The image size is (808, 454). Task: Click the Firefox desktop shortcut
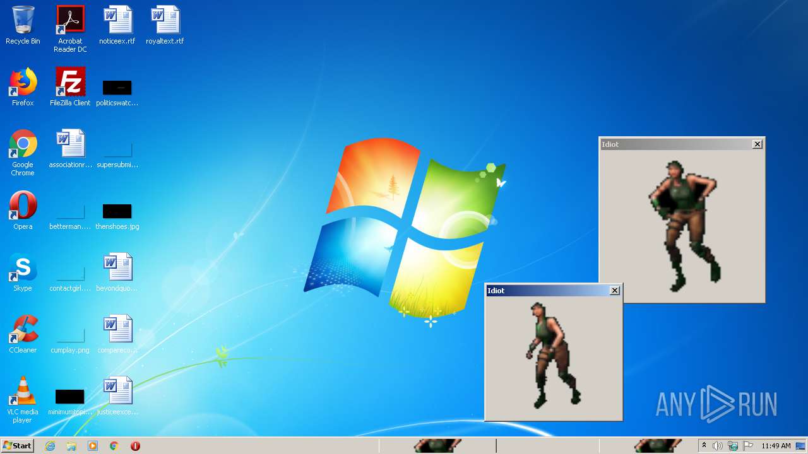23,88
